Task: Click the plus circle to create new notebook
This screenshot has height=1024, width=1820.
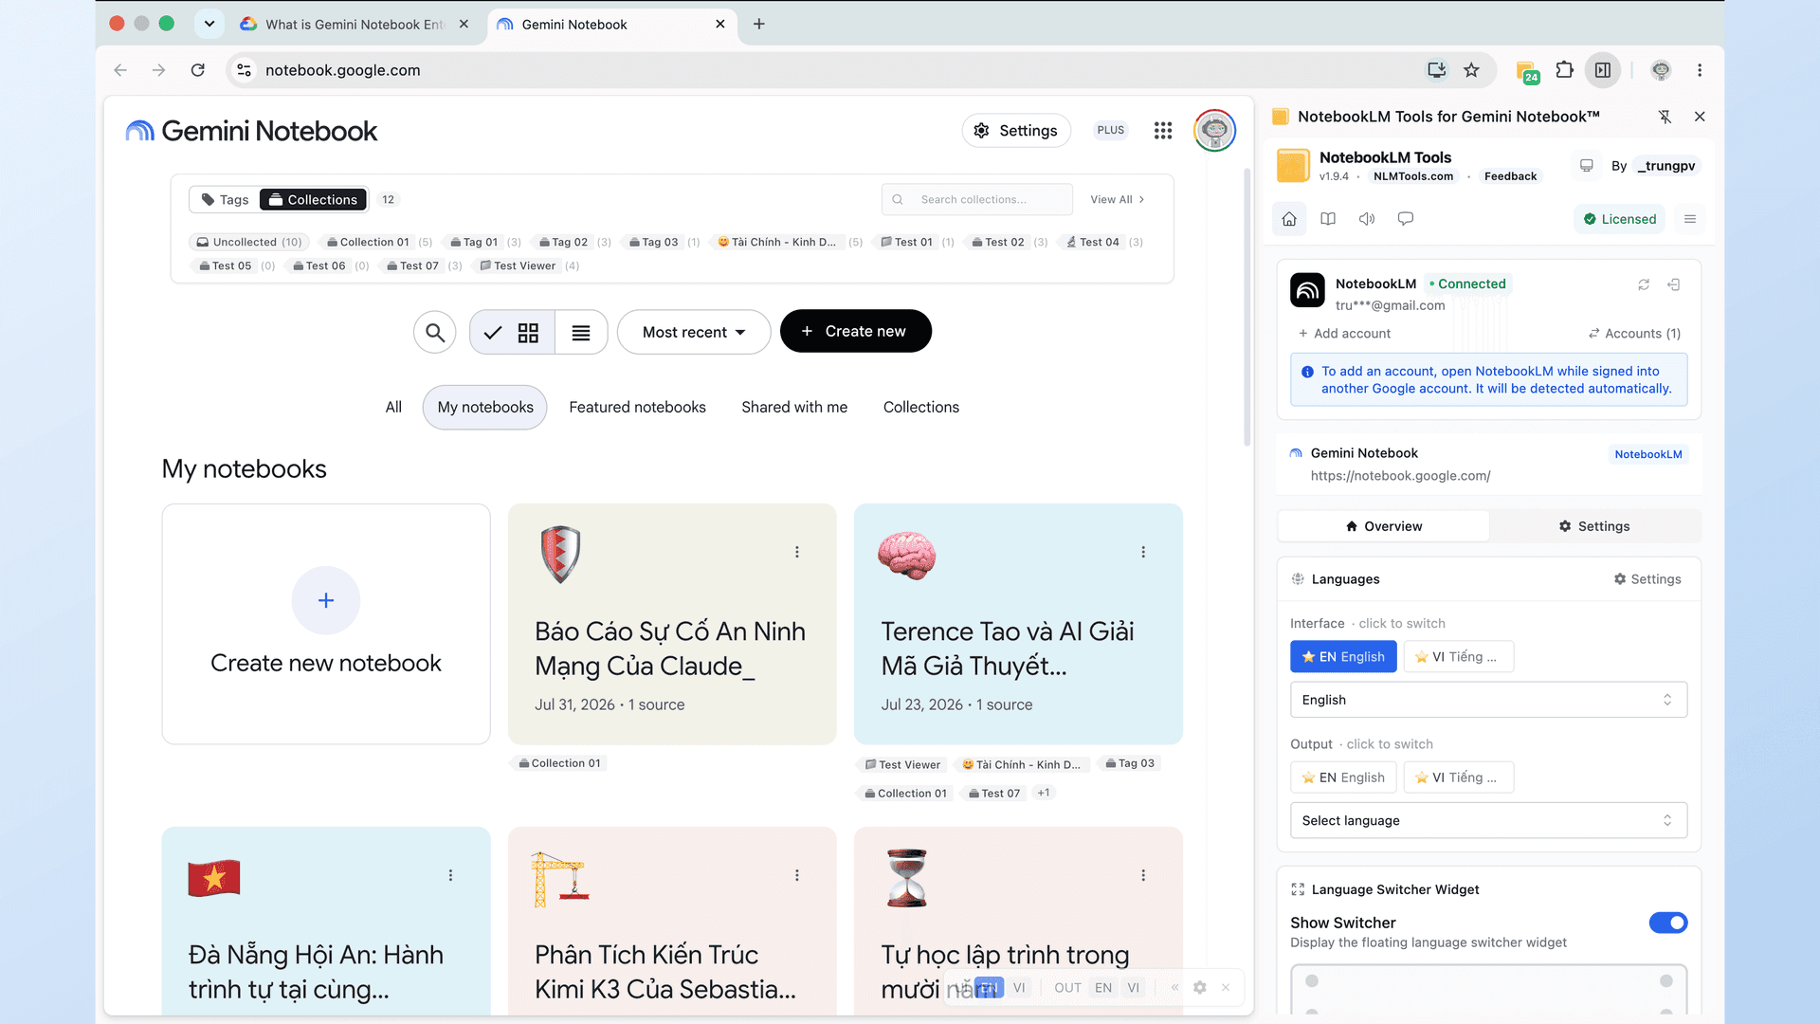Action: pyautogui.click(x=326, y=600)
